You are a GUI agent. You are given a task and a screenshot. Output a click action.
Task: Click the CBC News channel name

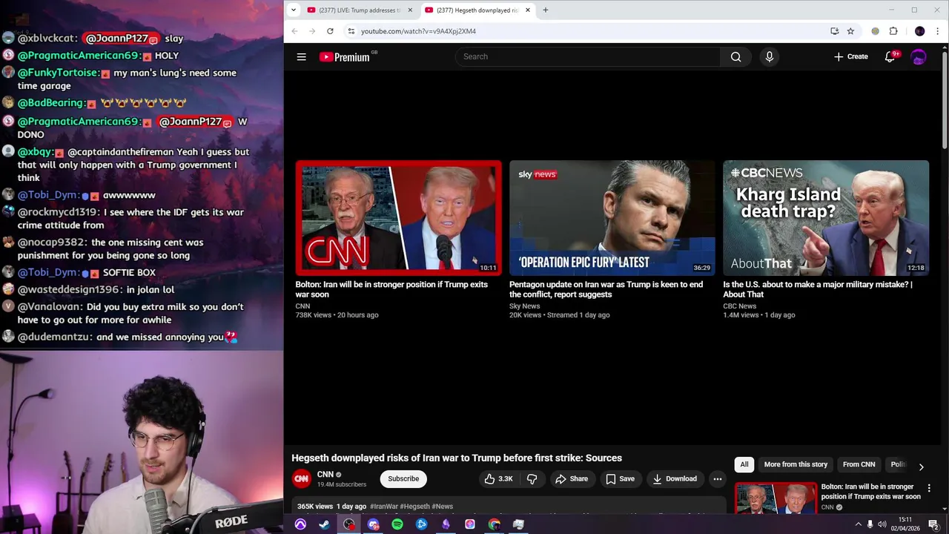(740, 306)
